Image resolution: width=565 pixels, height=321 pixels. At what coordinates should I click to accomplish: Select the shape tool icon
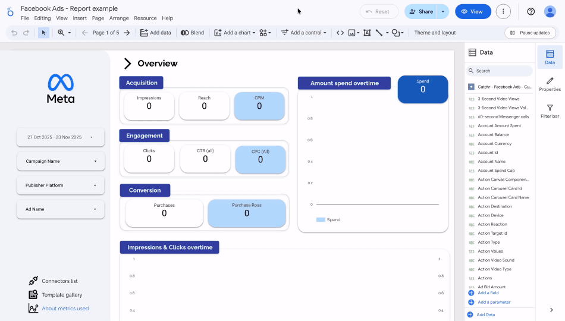(x=395, y=33)
